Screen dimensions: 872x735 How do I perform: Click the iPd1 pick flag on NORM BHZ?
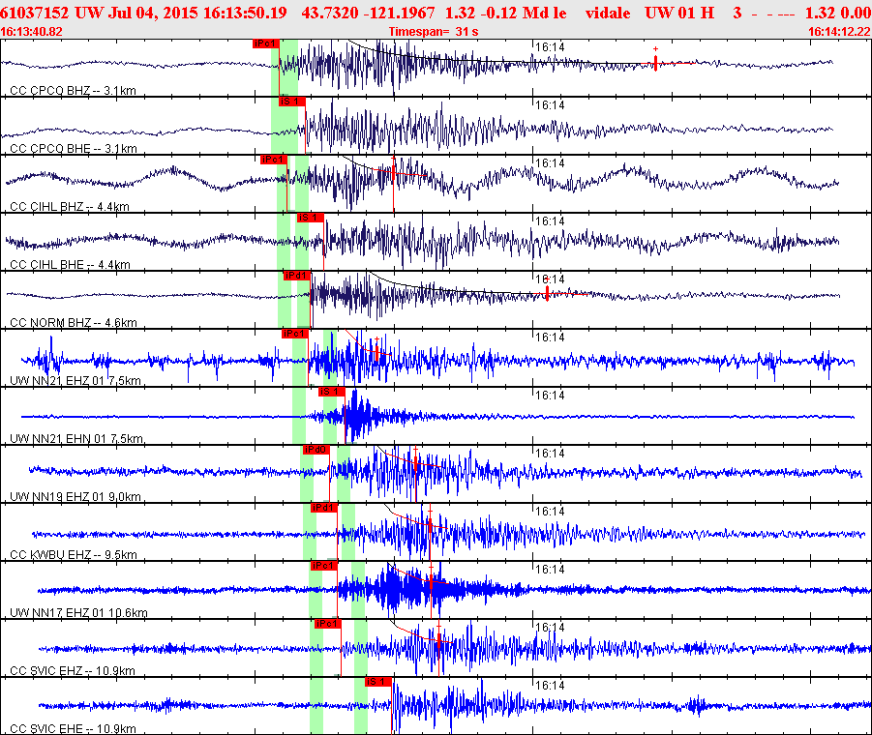(296, 276)
